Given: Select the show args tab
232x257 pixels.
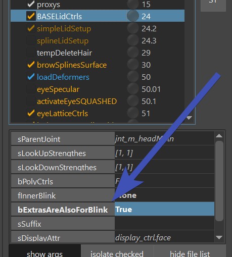Looking at the screenshot, I should tap(44, 252).
